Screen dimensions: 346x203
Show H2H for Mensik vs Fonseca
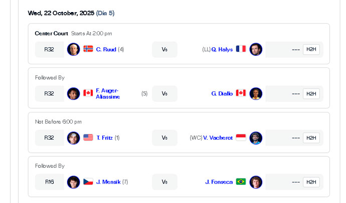pos(311,182)
